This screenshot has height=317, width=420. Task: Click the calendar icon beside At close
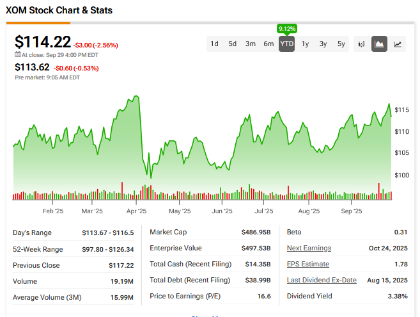tap(18, 54)
